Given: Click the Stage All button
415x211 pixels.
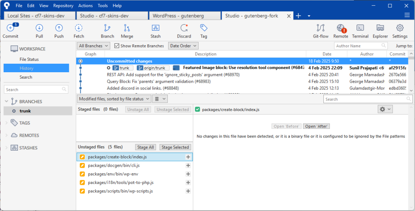Looking at the screenshot, I should coord(145,147).
